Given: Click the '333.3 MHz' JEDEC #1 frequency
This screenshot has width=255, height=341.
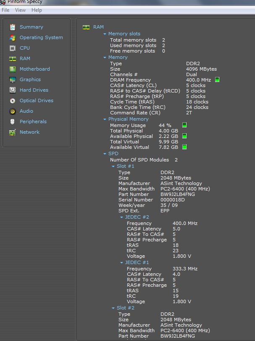Looking at the screenshot, I should [185, 269].
